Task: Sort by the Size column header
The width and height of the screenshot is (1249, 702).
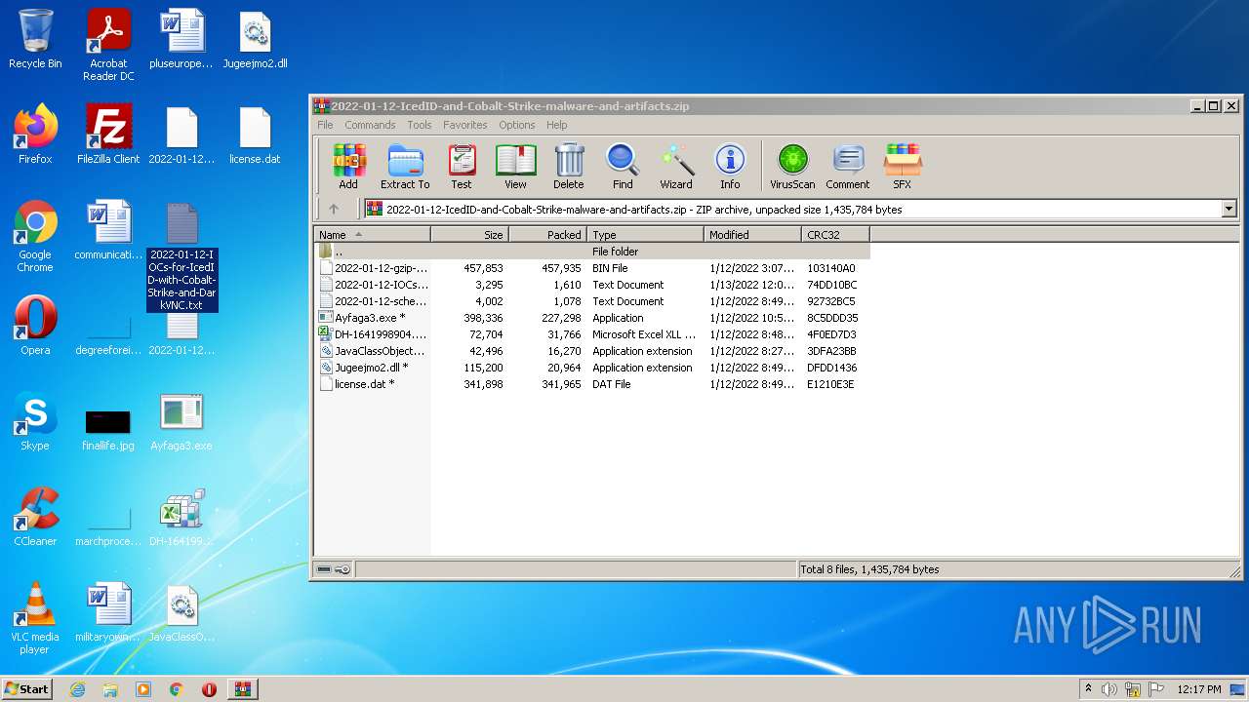Action: pos(470,235)
